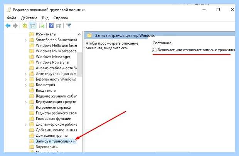Select the RSS-каналы tree item
Image resolution: width=239 pixels, height=156 pixels.
pos(46,34)
